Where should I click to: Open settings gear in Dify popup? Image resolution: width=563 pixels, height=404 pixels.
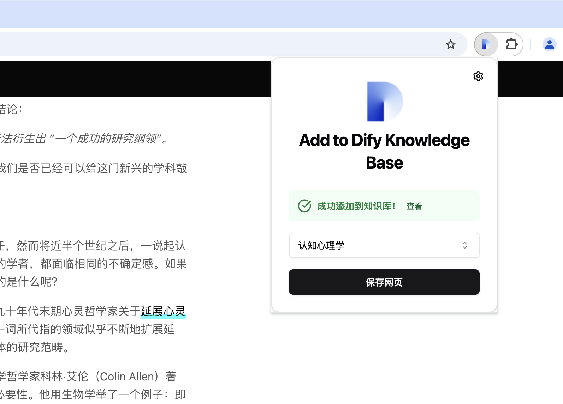478,76
